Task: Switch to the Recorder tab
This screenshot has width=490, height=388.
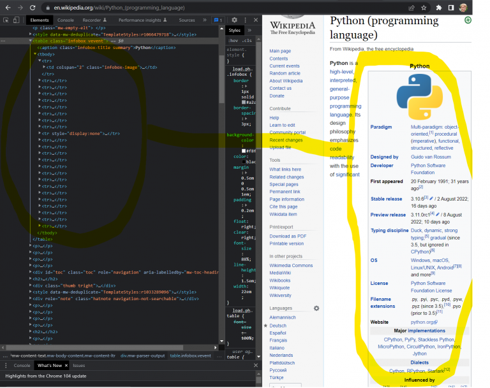Action: coord(94,20)
